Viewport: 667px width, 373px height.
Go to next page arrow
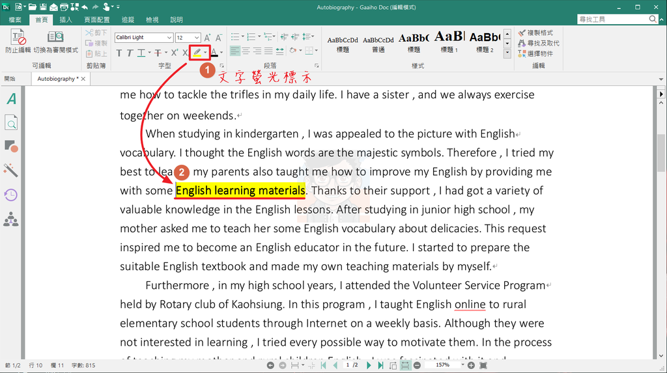pos(369,365)
